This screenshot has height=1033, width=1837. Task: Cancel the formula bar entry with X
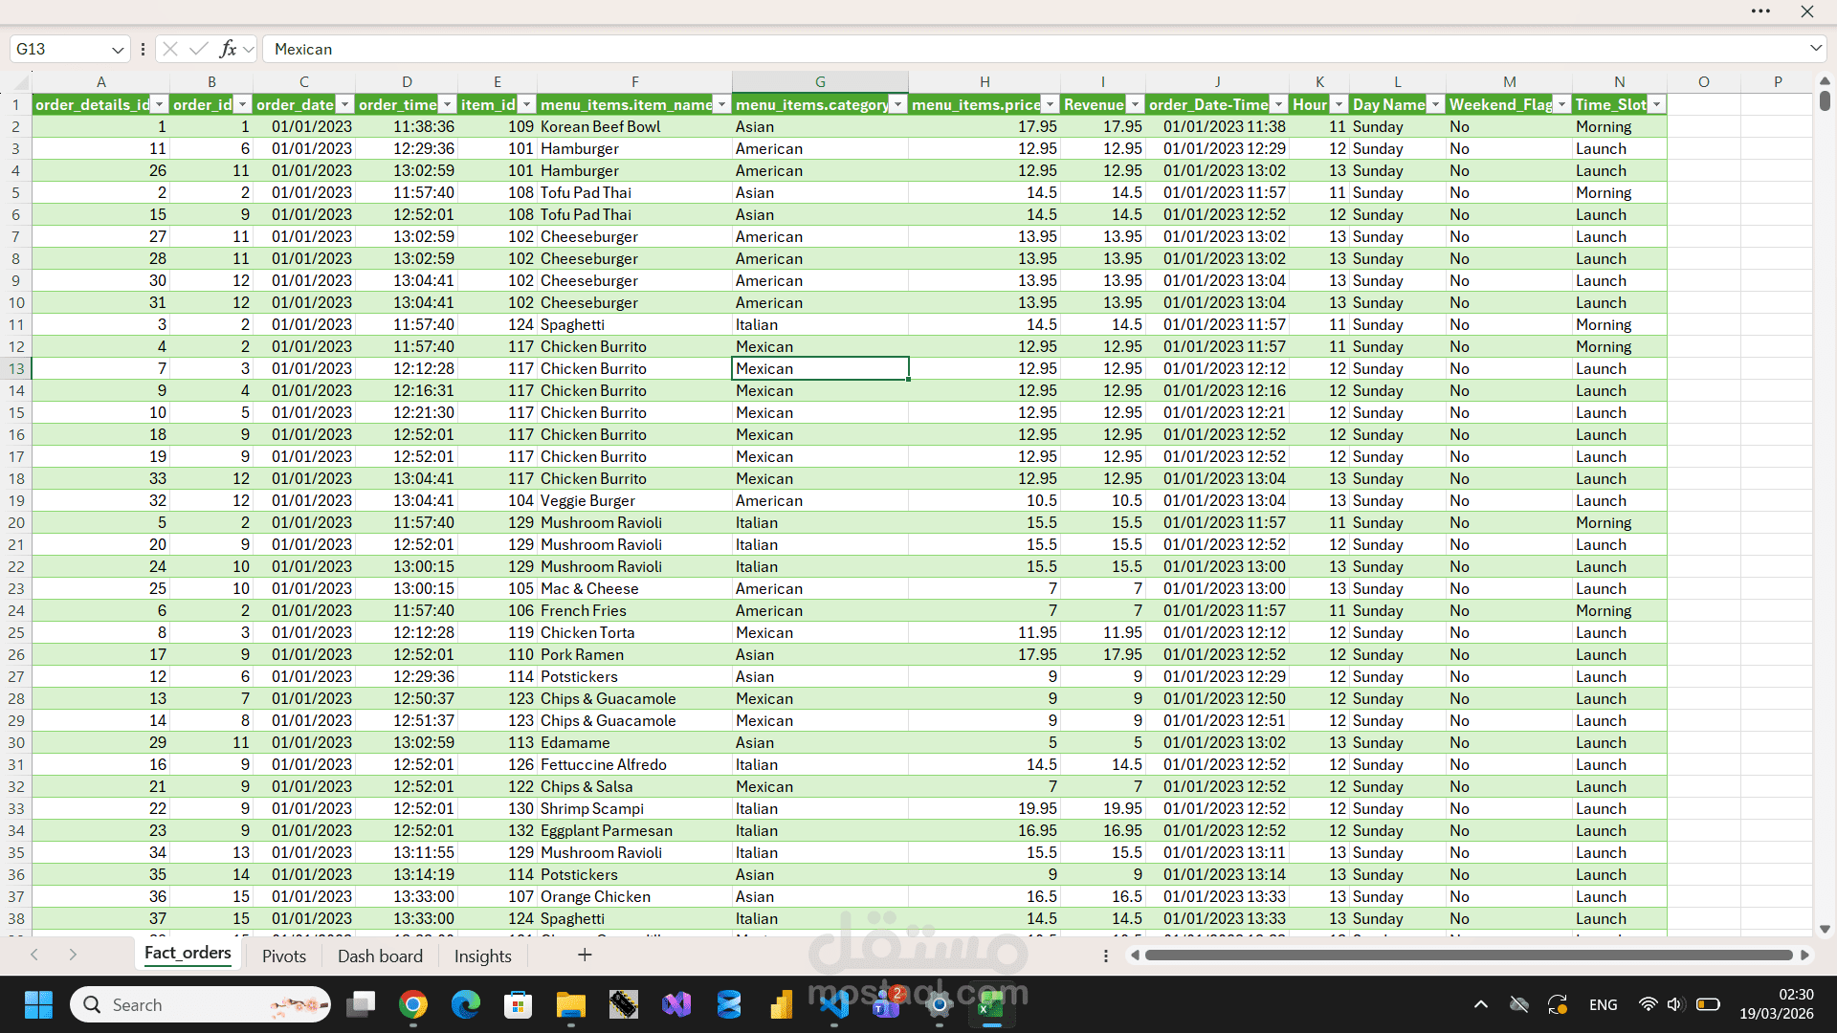pyautogui.click(x=170, y=49)
